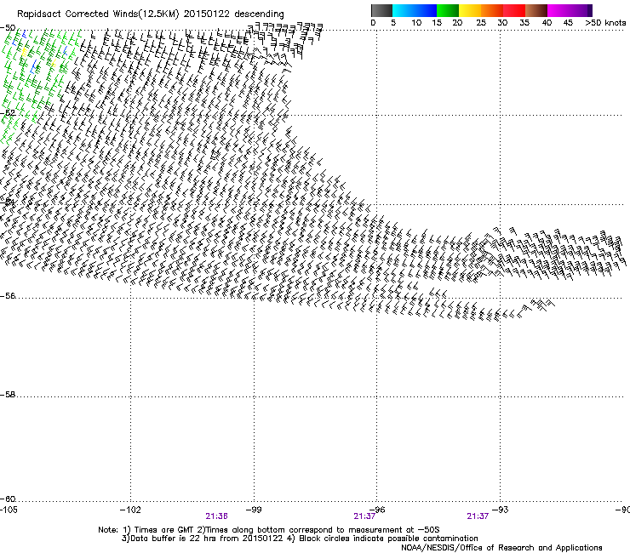This screenshot has height=553, width=630.
Task: Click the note 'Times are GMT'
Action: pos(164,530)
